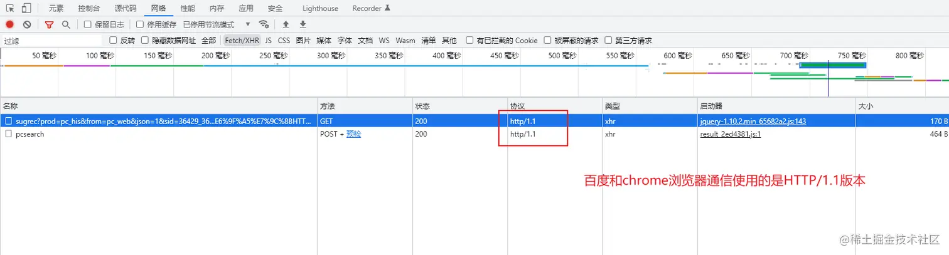Filter requests by 图片

303,40
